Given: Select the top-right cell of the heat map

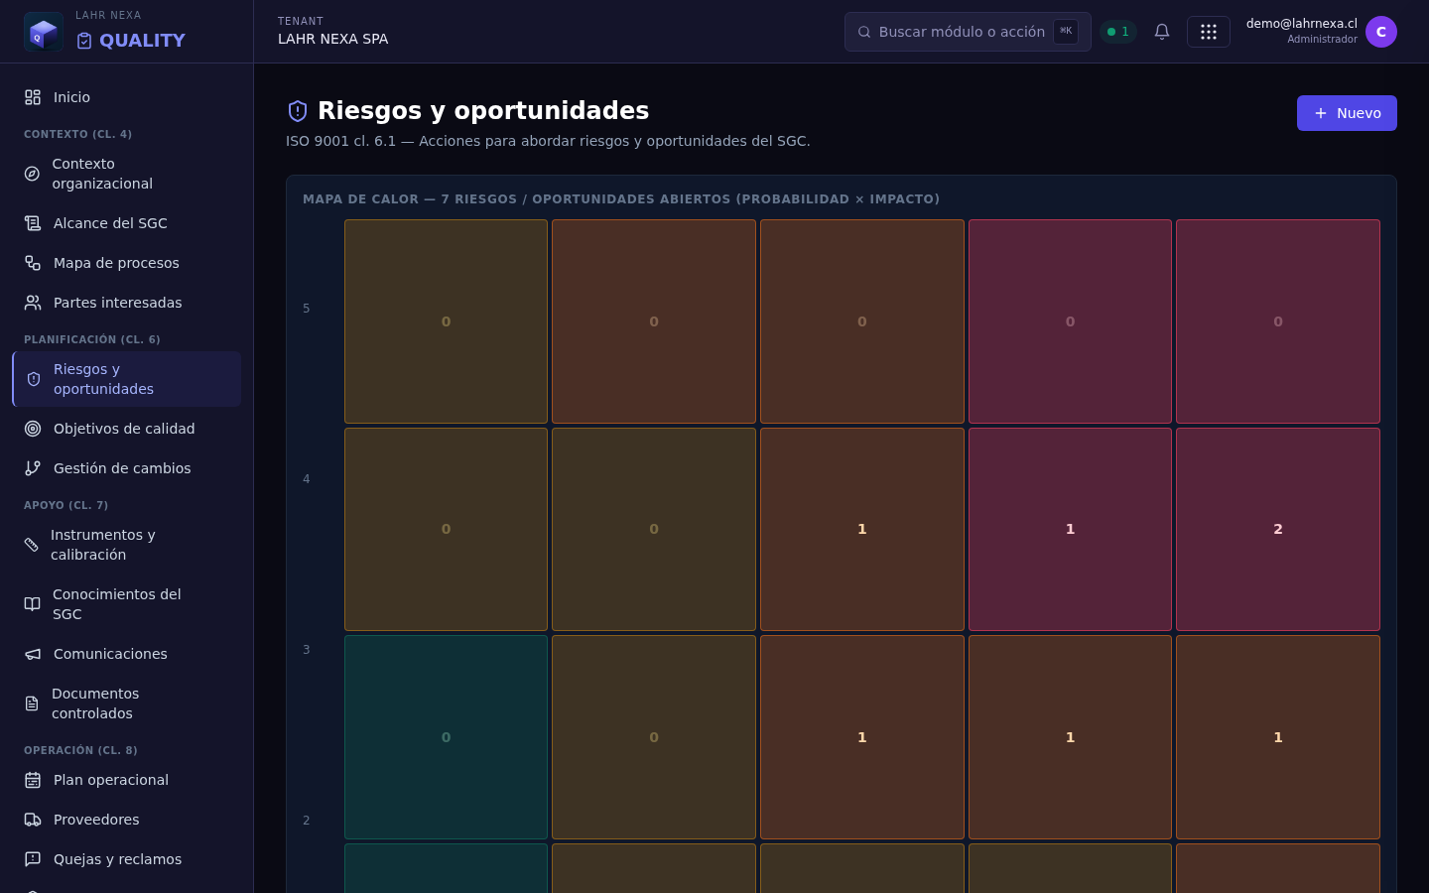Looking at the screenshot, I should coord(1278,321).
